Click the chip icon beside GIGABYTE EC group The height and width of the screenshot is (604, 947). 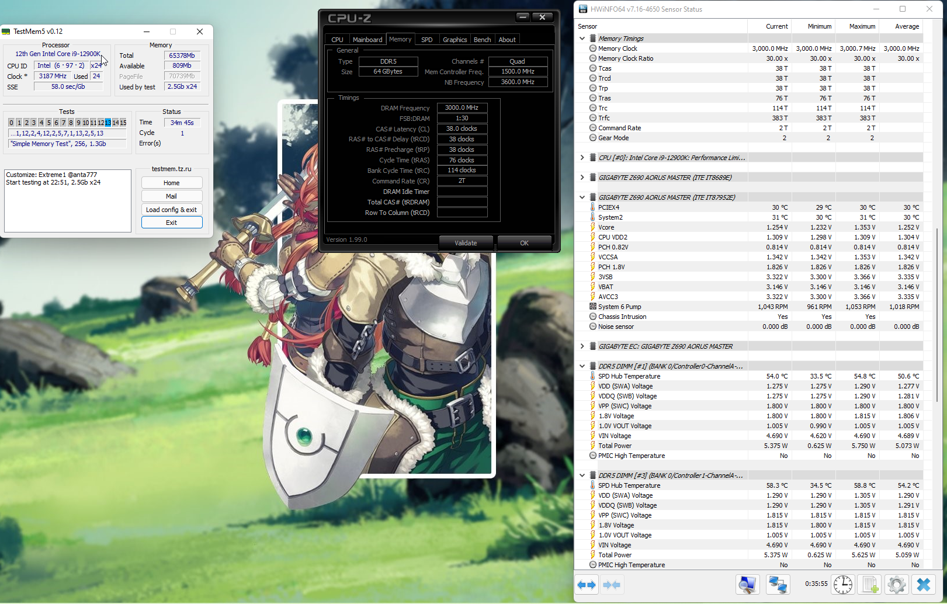tap(593, 346)
